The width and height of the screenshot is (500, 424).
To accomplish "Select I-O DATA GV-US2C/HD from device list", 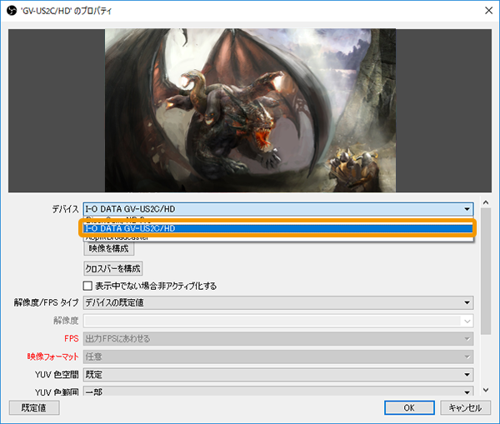I will [278, 228].
